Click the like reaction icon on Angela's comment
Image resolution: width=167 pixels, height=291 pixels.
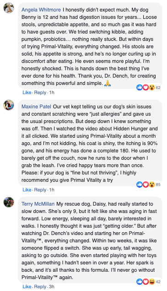click(140, 87)
